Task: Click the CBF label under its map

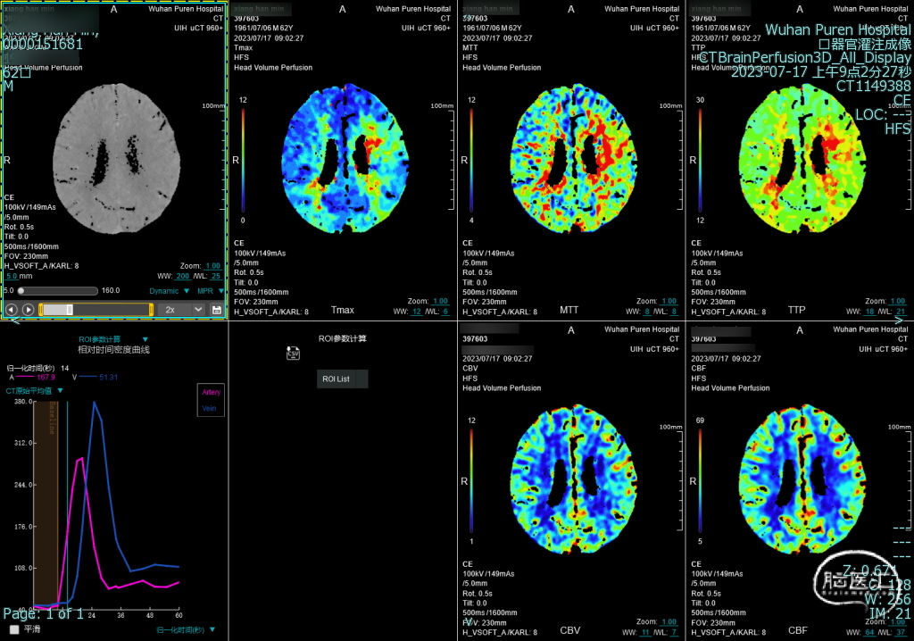Action: [x=798, y=630]
